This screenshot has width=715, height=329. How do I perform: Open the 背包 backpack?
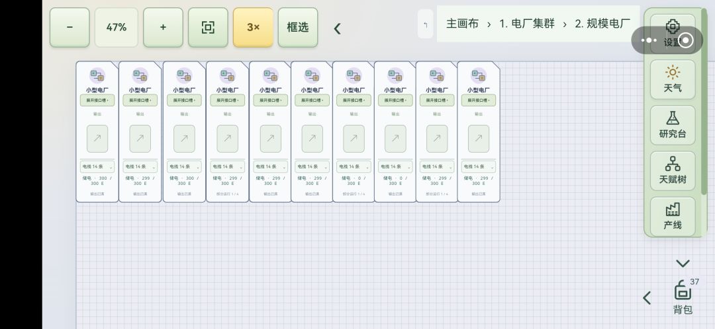click(683, 297)
